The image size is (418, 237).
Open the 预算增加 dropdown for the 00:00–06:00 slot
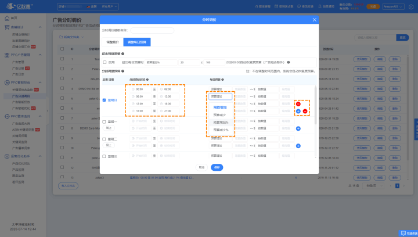[x=220, y=89]
